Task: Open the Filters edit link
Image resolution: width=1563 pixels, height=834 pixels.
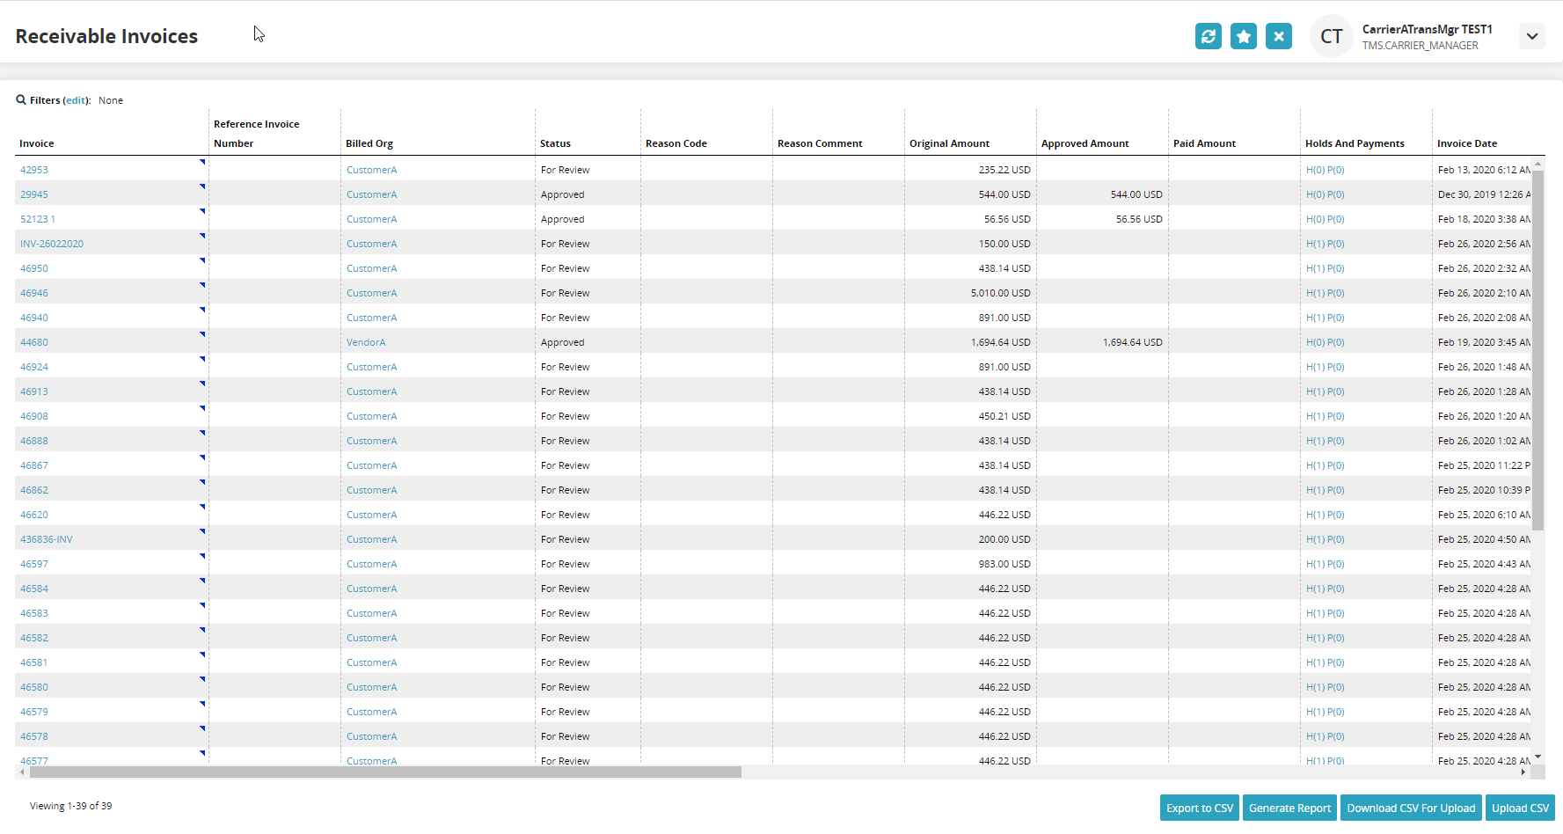Action: click(77, 100)
